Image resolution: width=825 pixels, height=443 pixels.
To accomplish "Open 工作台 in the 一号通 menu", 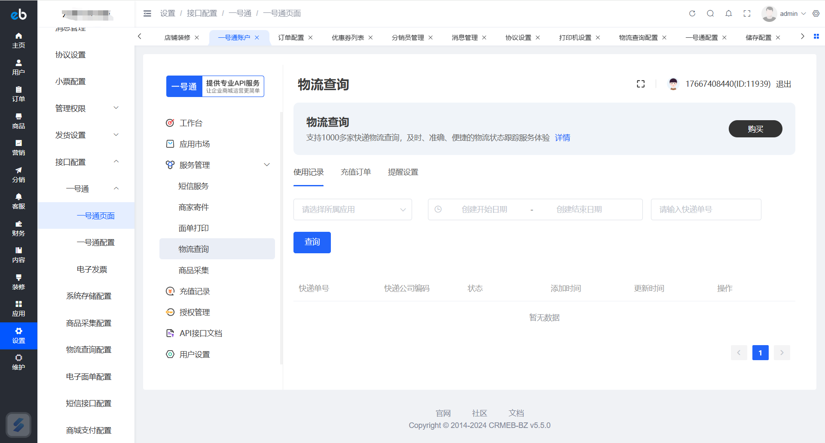I will (x=217, y=123).
